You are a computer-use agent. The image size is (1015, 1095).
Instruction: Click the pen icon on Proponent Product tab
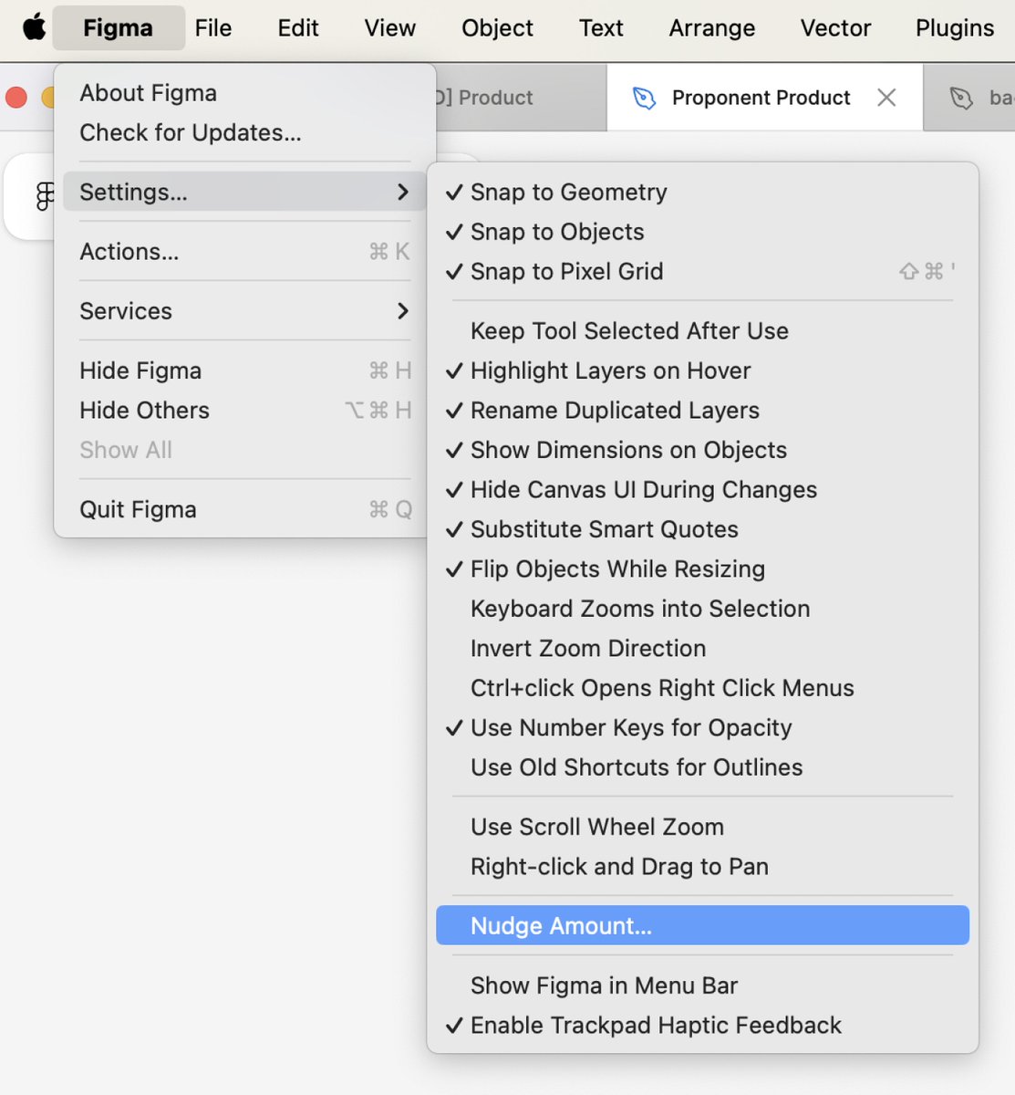point(644,98)
